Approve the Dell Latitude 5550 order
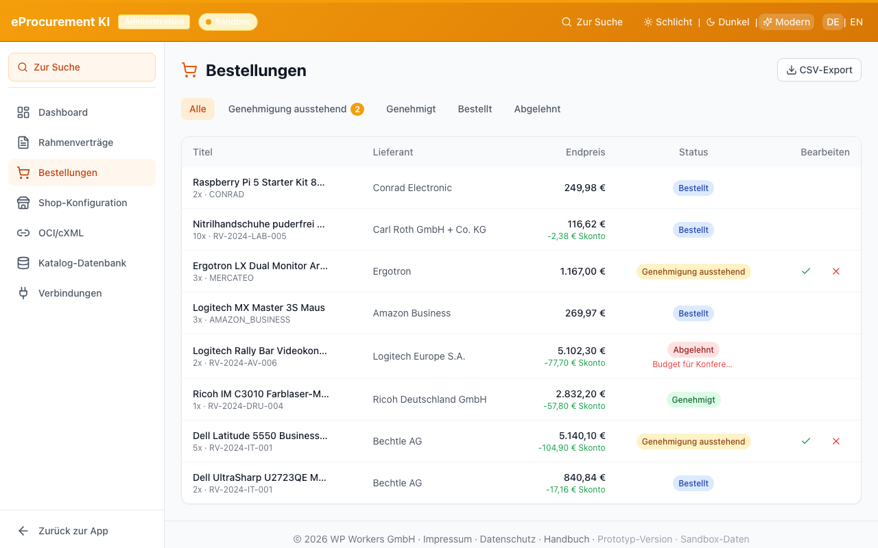878x548 pixels. pos(806,441)
